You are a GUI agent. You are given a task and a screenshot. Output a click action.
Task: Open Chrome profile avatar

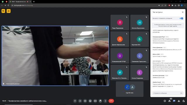tap(182, 5)
